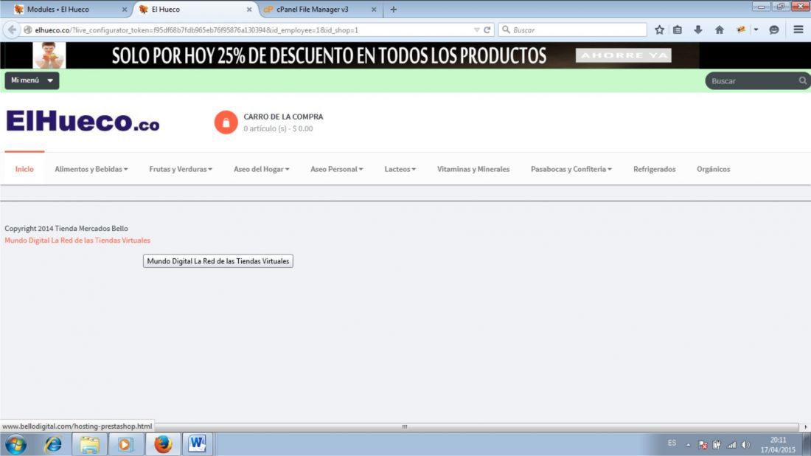
Task: Click the site search magnifier icon
Action: (x=802, y=80)
